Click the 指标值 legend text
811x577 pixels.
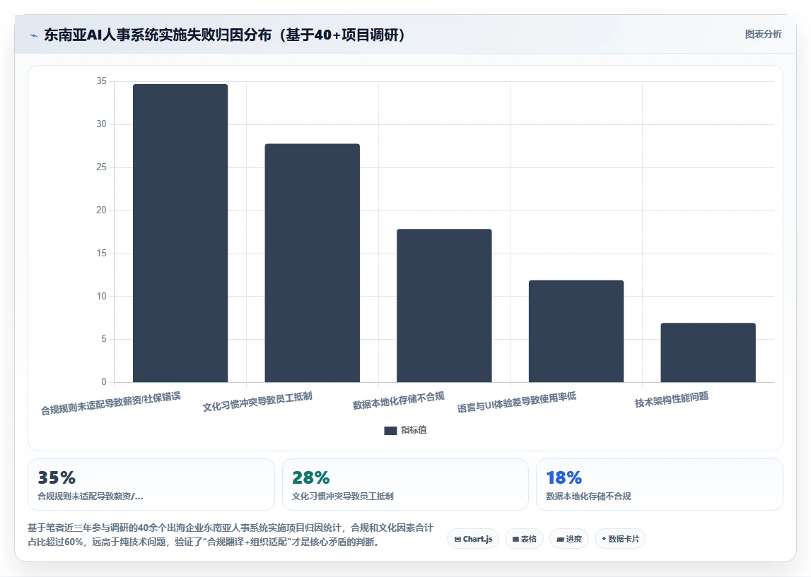click(414, 430)
